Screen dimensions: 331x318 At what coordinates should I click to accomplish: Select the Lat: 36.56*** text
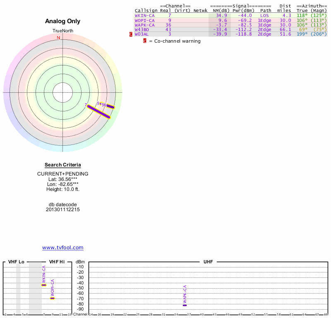(x=63, y=179)
